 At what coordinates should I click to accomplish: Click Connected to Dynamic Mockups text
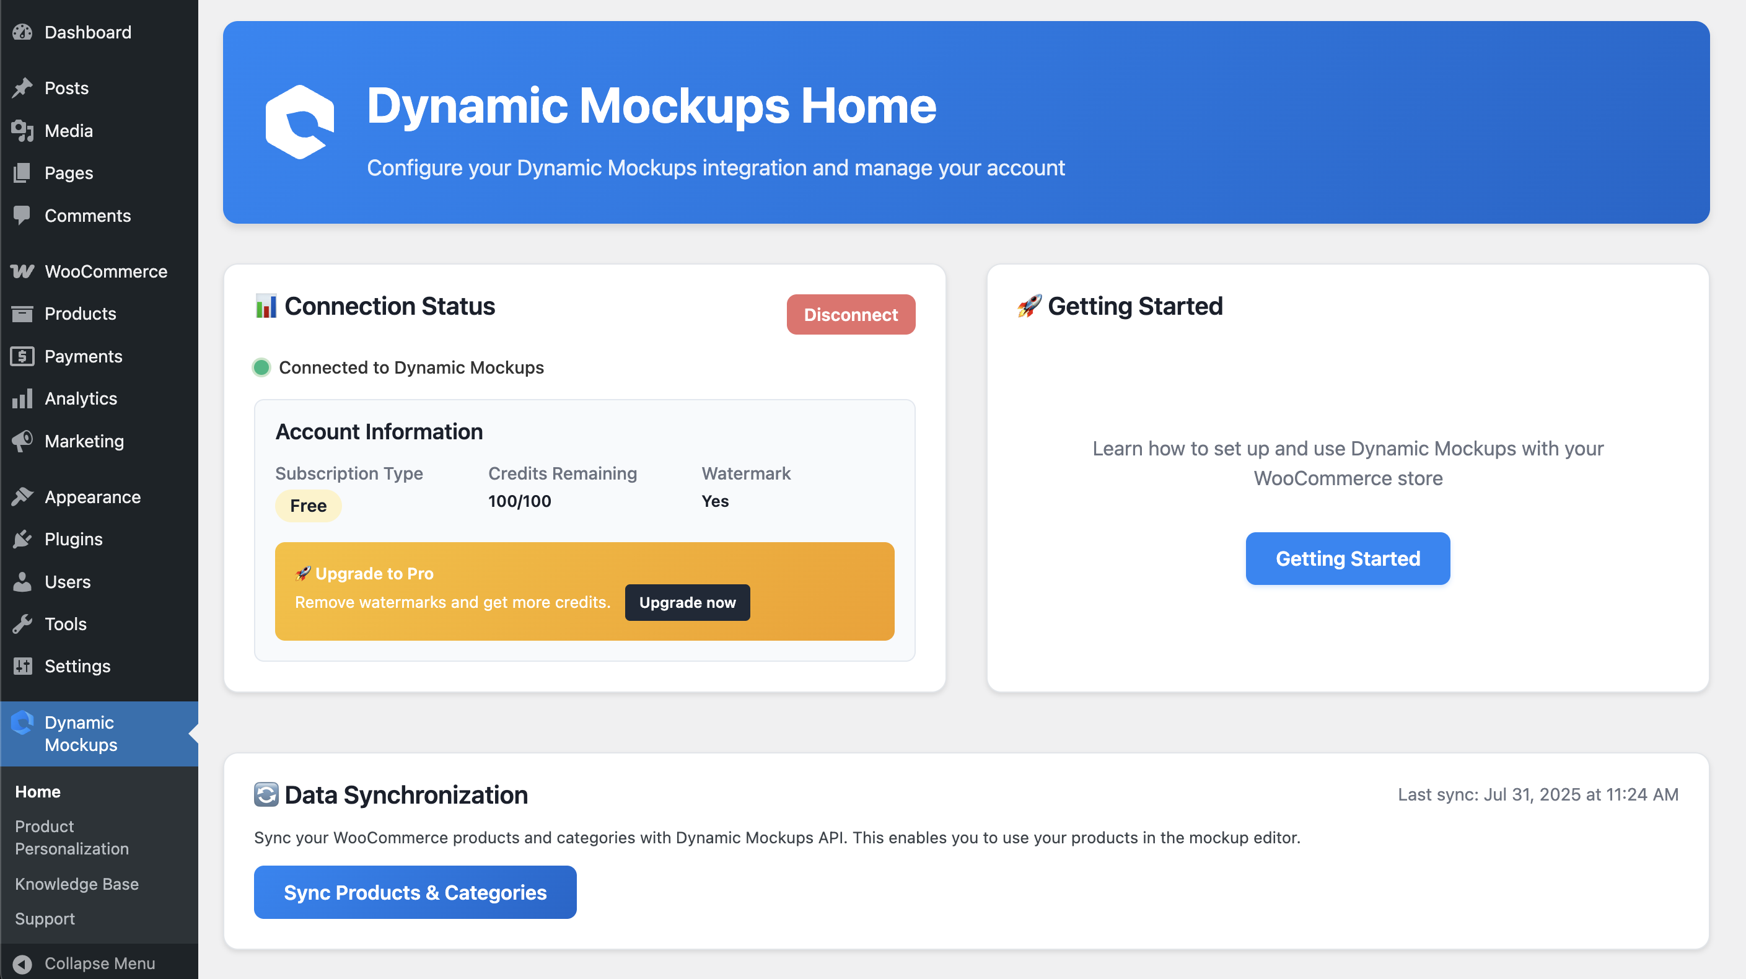point(411,367)
